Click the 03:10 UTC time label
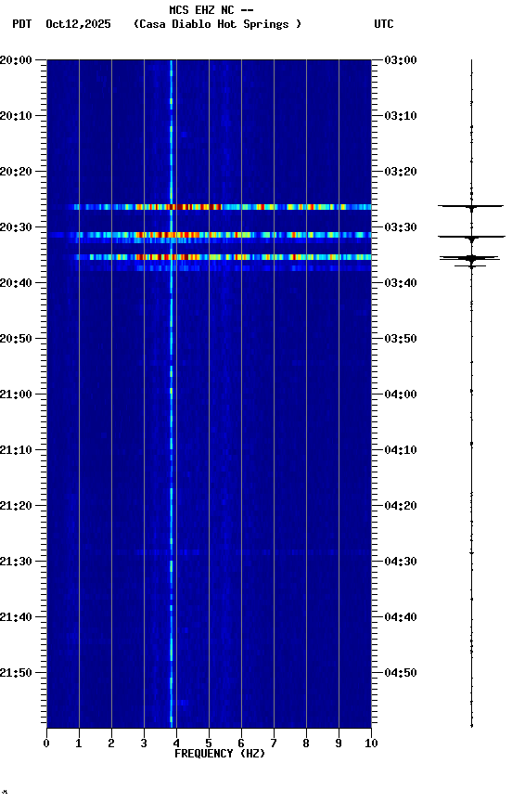The height and width of the screenshot is (802, 512). 401,116
